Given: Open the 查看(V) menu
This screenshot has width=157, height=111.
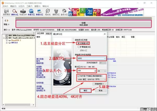Looking at the screenshot, I should coord(37,6).
